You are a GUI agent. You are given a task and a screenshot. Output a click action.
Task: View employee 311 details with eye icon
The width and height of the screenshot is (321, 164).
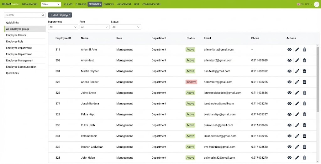tap(289, 50)
